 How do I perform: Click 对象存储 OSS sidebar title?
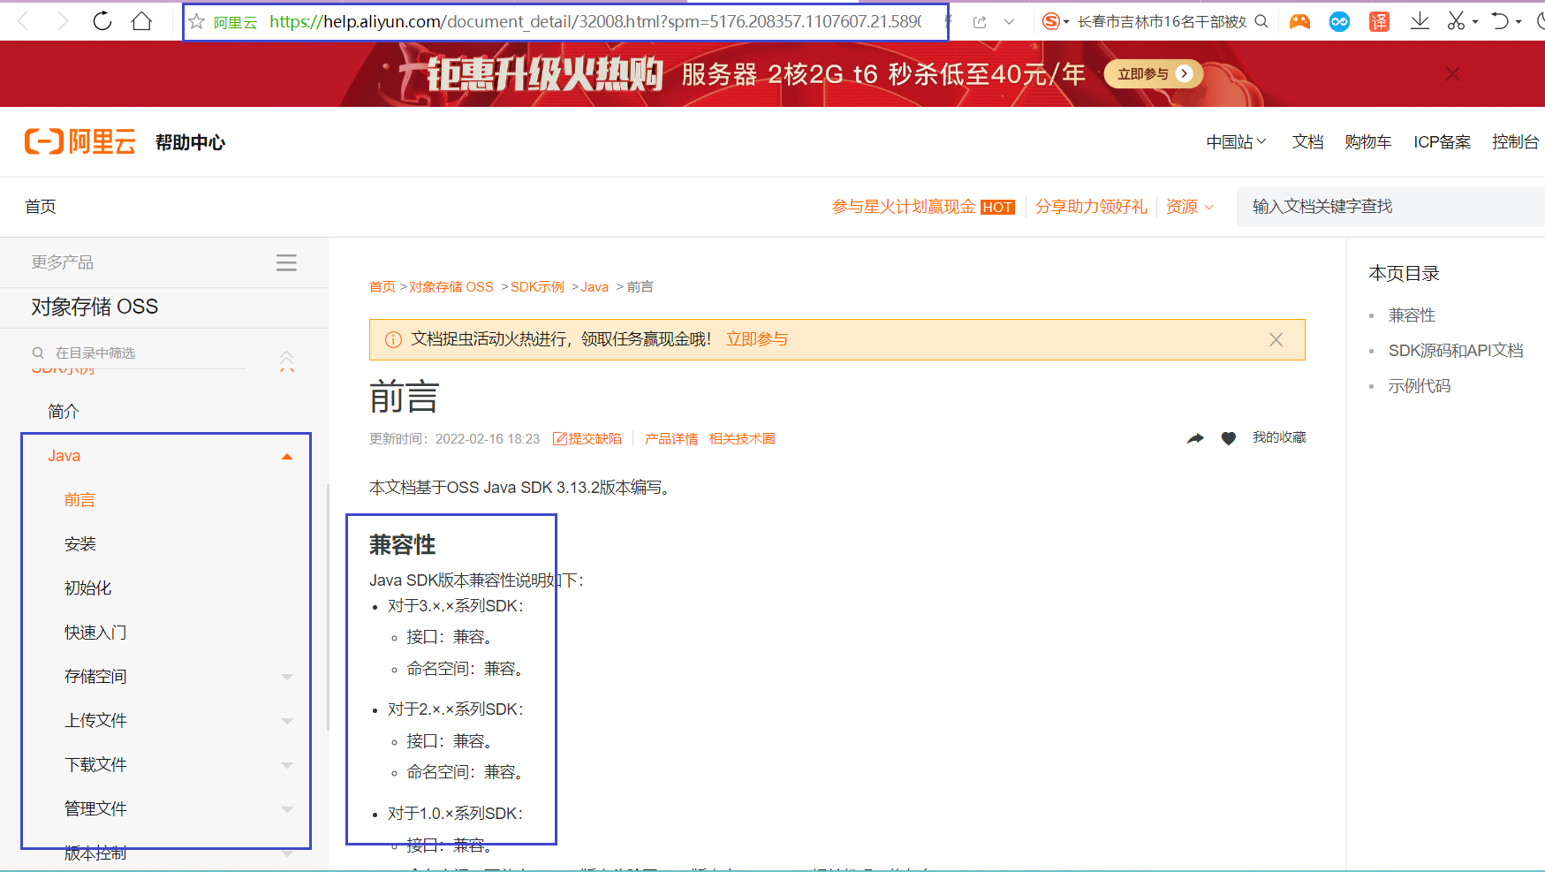pyautogui.click(x=95, y=307)
